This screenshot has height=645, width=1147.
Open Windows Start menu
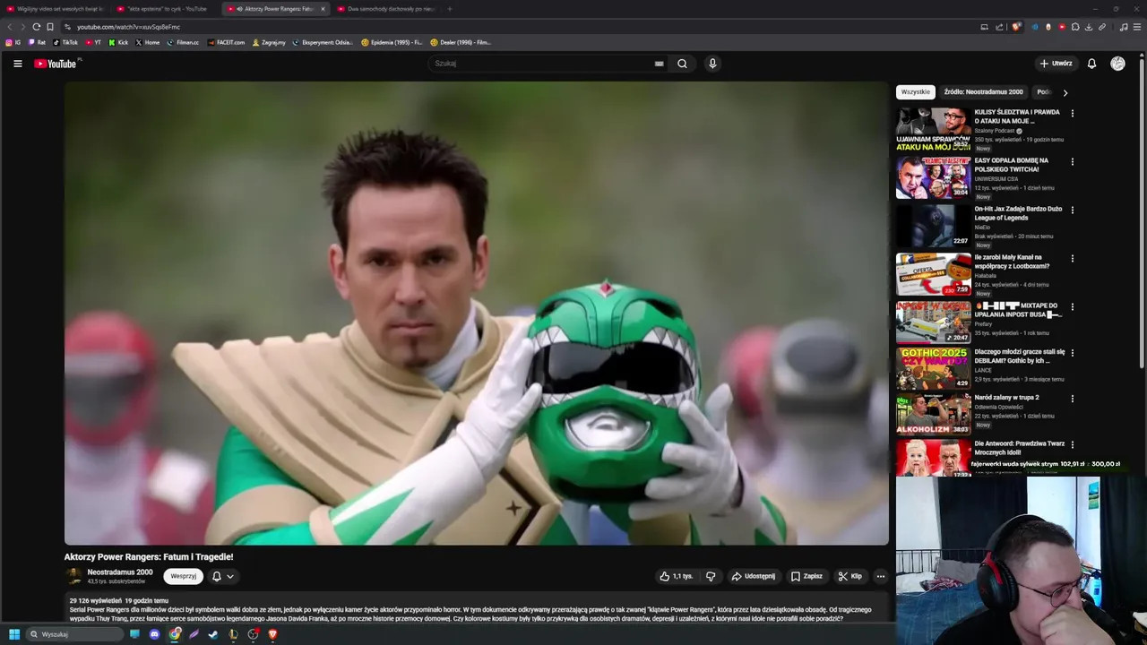[x=13, y=634]
